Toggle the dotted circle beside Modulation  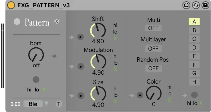coord(81,67)
